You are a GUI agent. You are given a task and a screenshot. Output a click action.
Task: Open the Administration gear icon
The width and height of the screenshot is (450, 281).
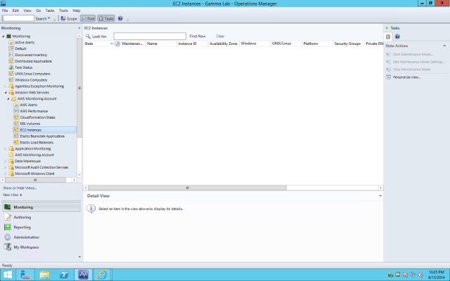(x=8, y=237)
